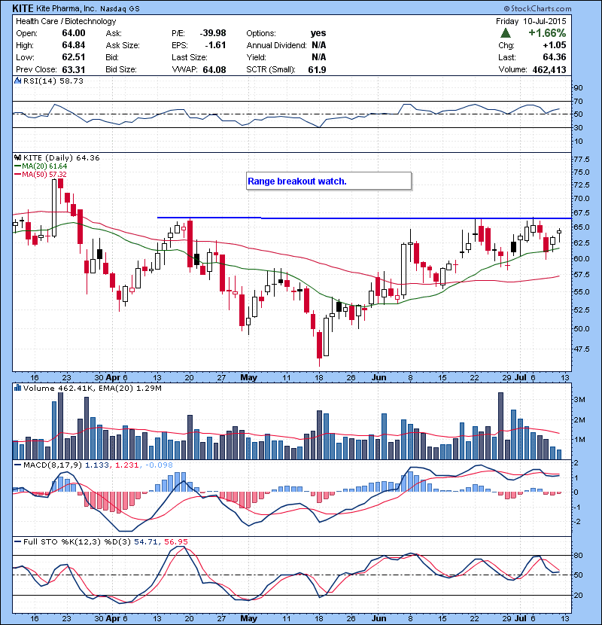Click the 'Volume 462.41K, EMA(20) 1.29M' label
Screen dimensions: 602x625
pos(93,389)
